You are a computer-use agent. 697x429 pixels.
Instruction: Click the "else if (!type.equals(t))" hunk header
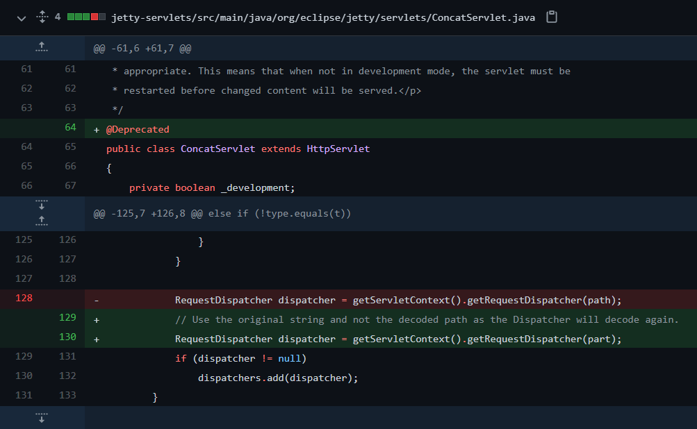(x=222, y=214)
